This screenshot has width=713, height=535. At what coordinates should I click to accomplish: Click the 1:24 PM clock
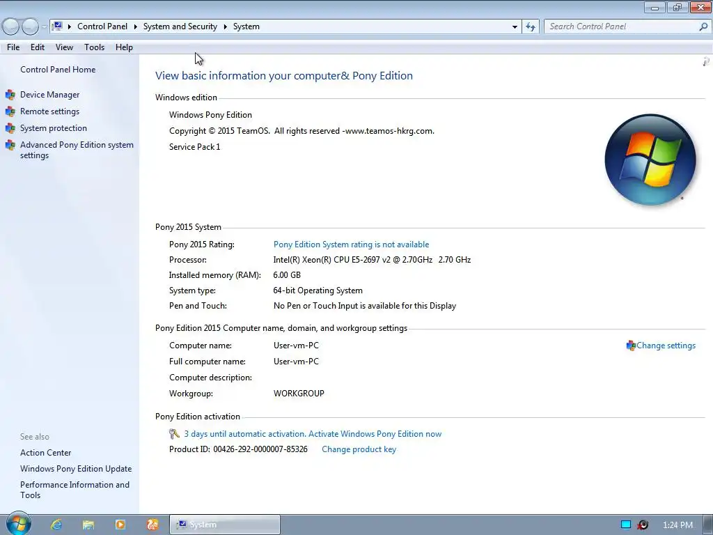(677, 525)
